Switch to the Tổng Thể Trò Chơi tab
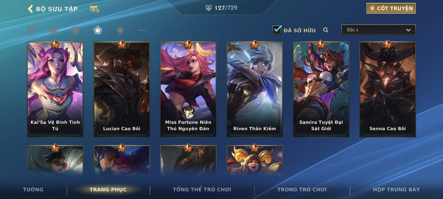Screen dimensions: 443x199 (202, 189)
